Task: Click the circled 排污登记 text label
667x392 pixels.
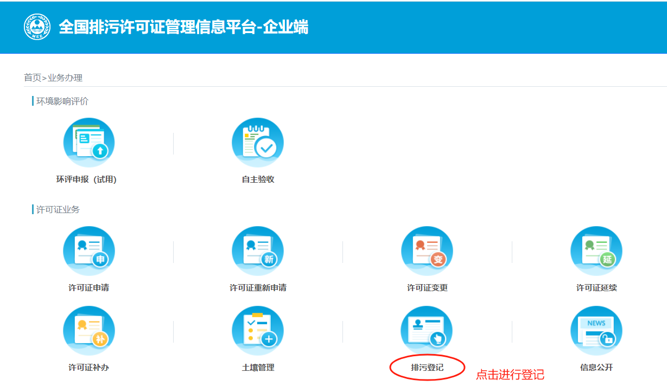Action: (427, 368)
